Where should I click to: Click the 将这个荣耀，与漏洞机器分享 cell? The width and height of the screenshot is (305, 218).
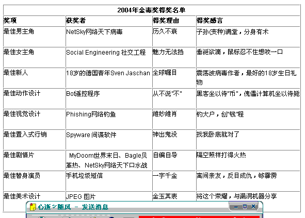(248, 196)
